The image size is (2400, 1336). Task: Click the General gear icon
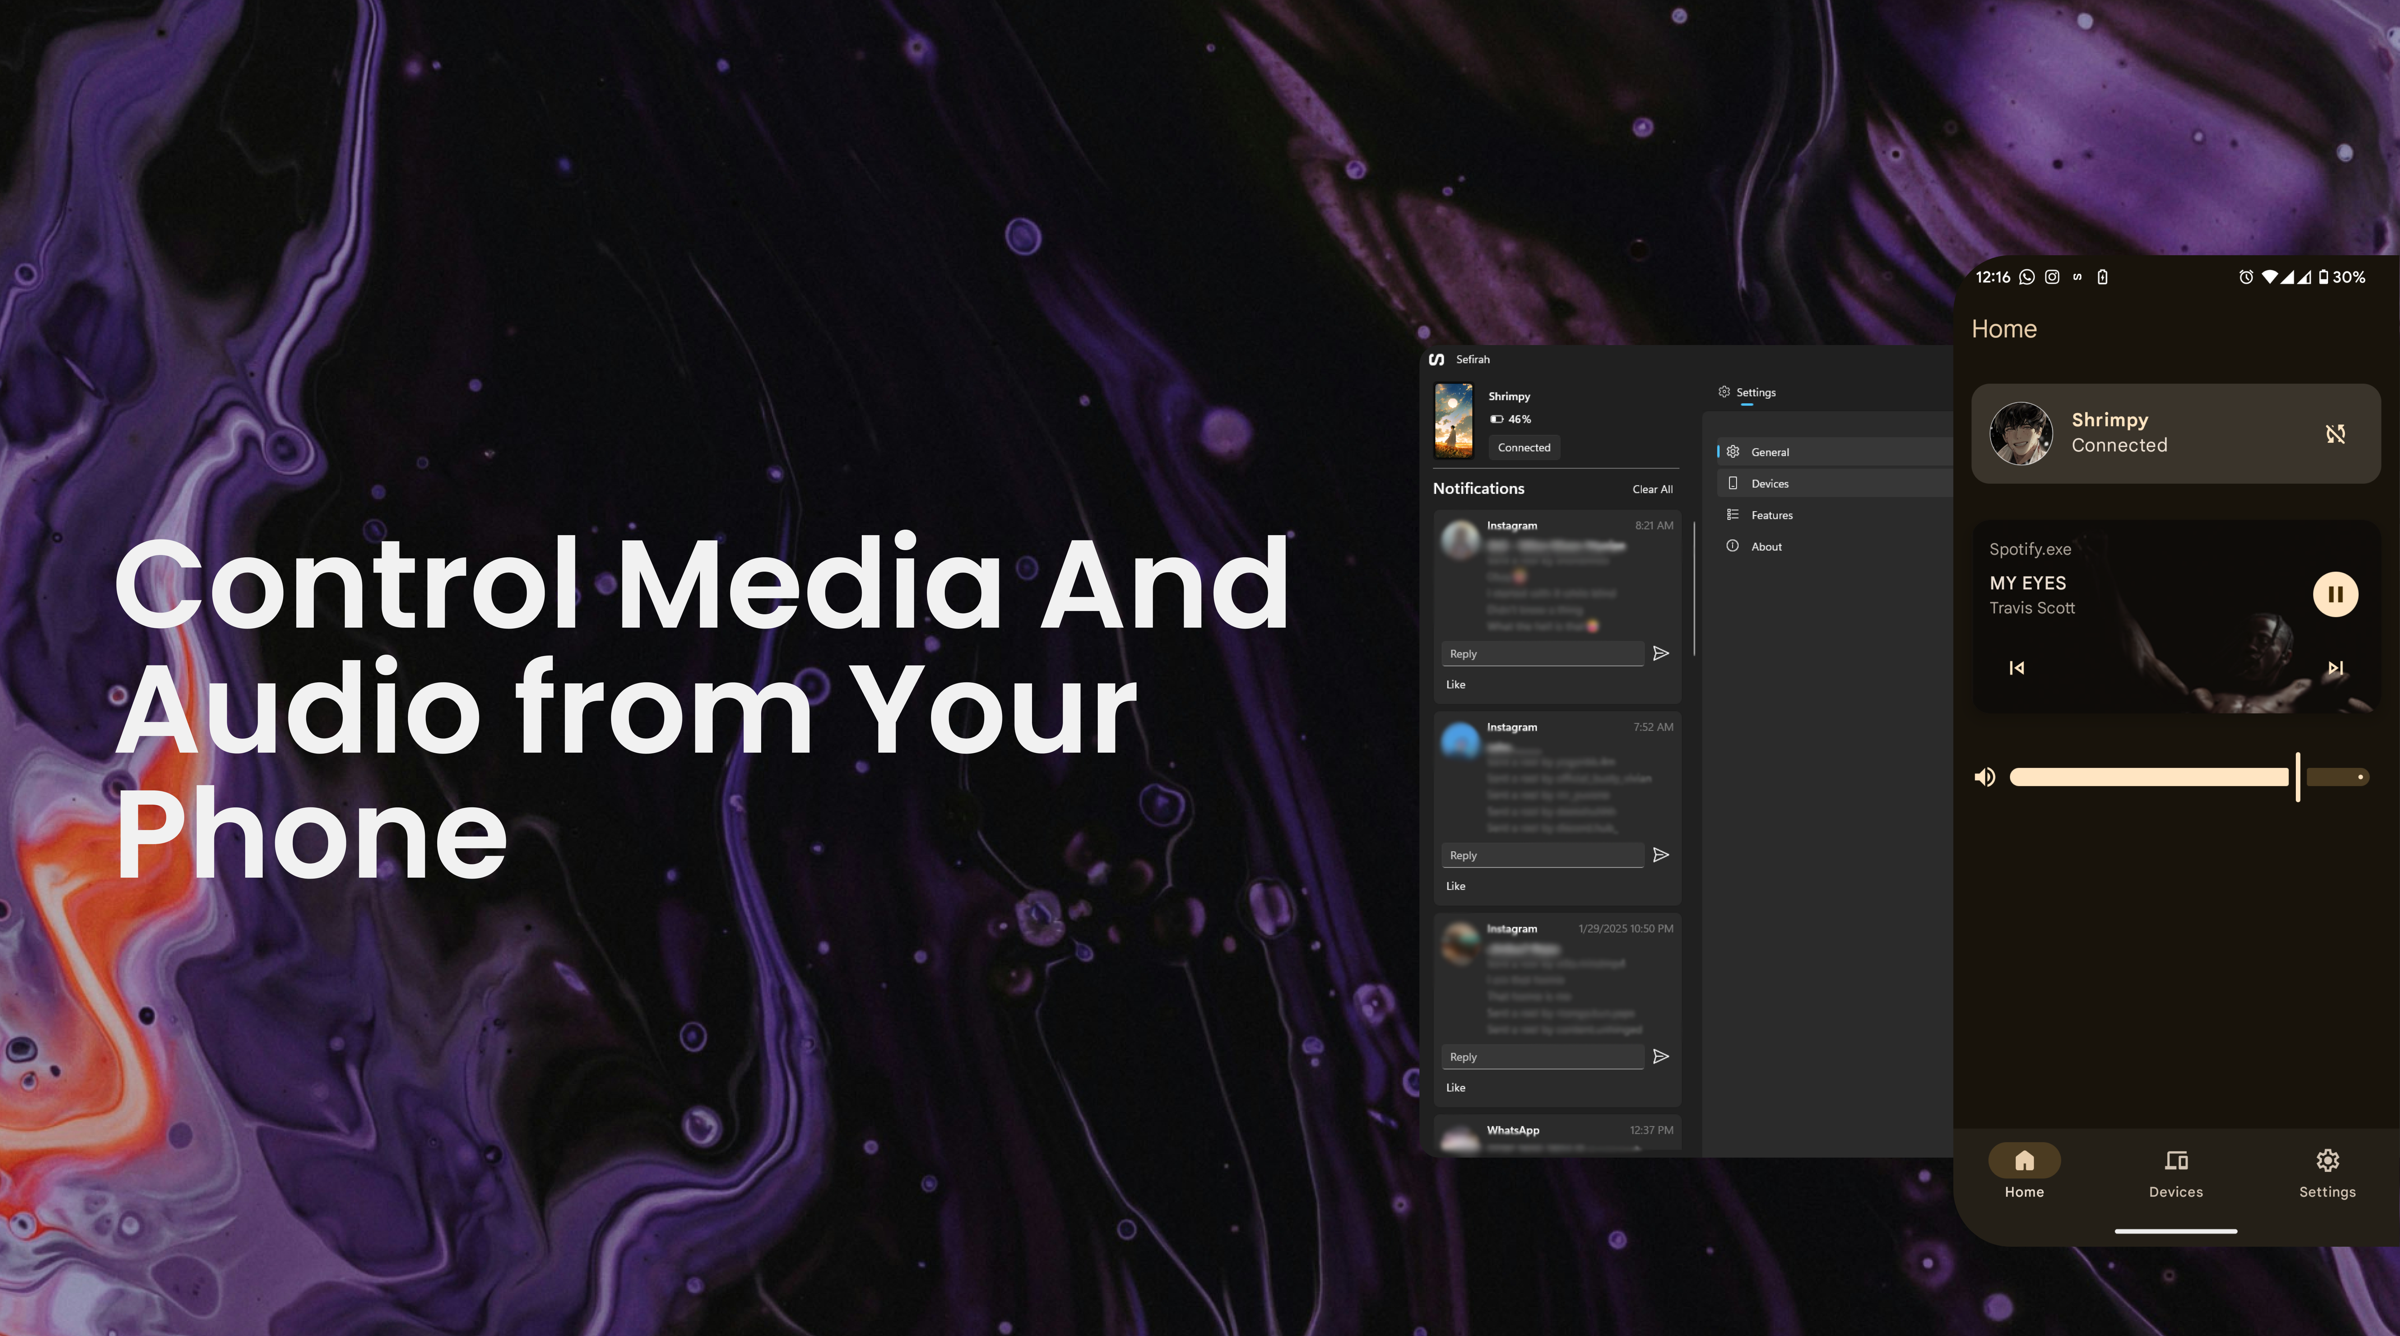click(x=1733, y=452)
